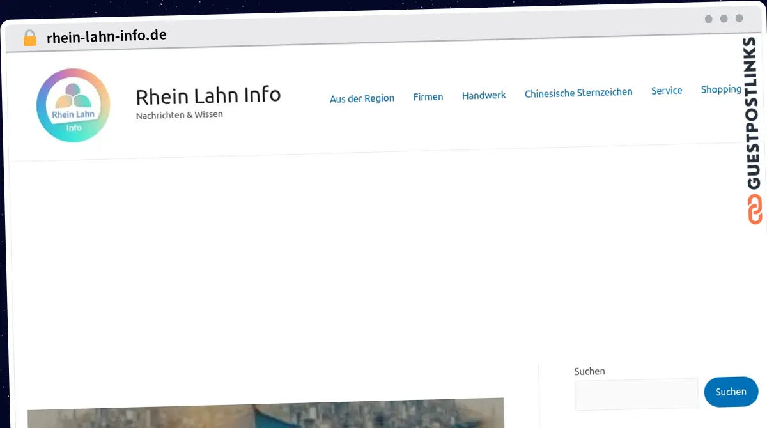Viewport: 767px width, 428px height.
Task: Open the Chinesische Sternzeichen section
Action: (x=578, y=92)
